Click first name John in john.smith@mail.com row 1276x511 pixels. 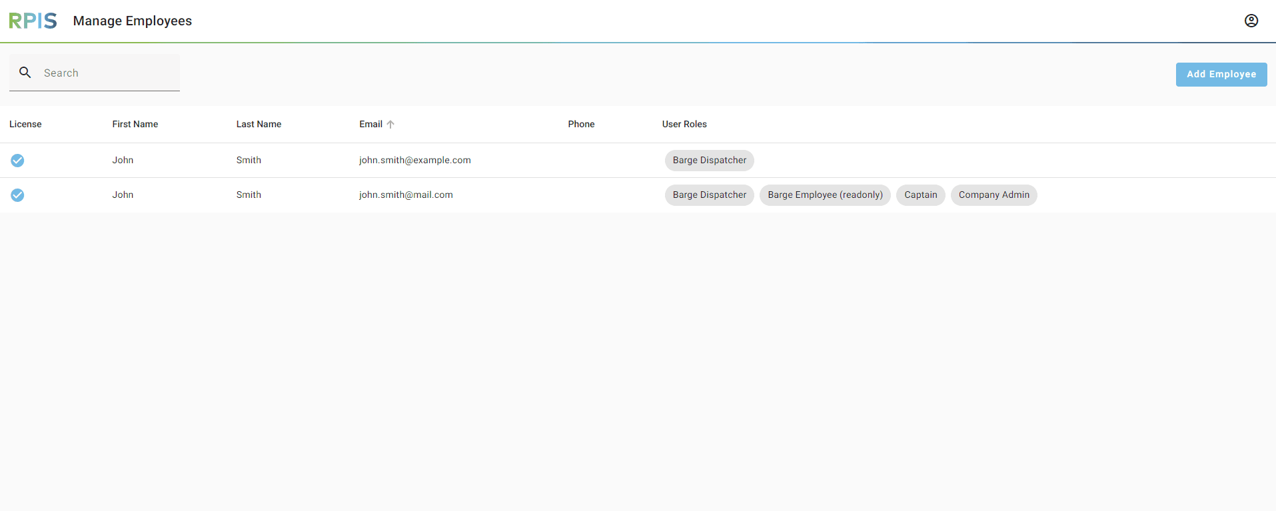123,195
